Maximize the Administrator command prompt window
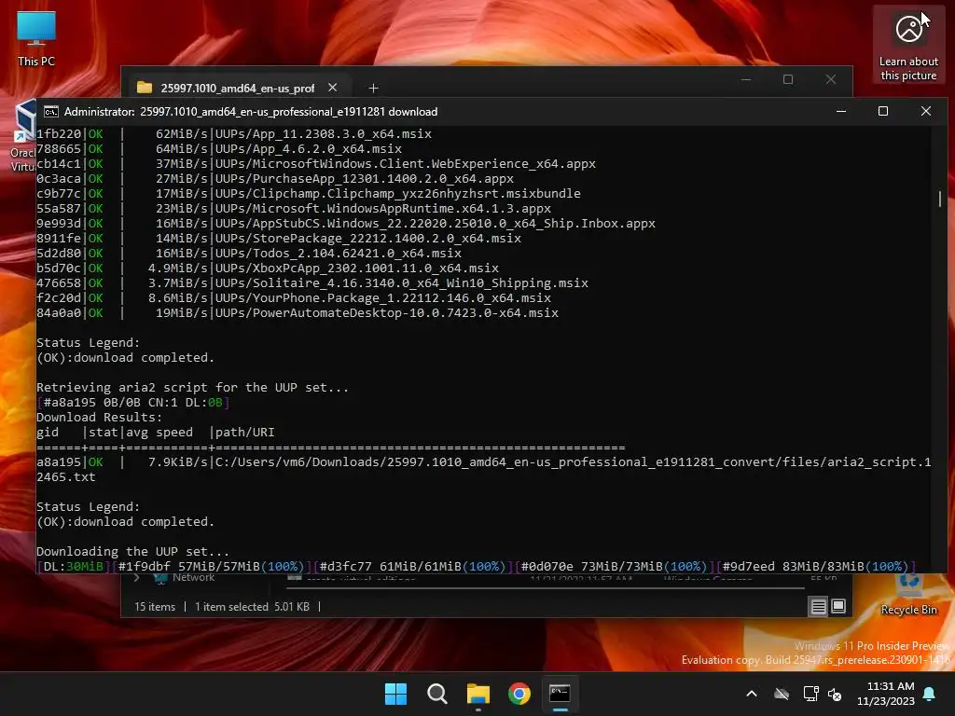The image size is (955, 716). pos(883,112)
